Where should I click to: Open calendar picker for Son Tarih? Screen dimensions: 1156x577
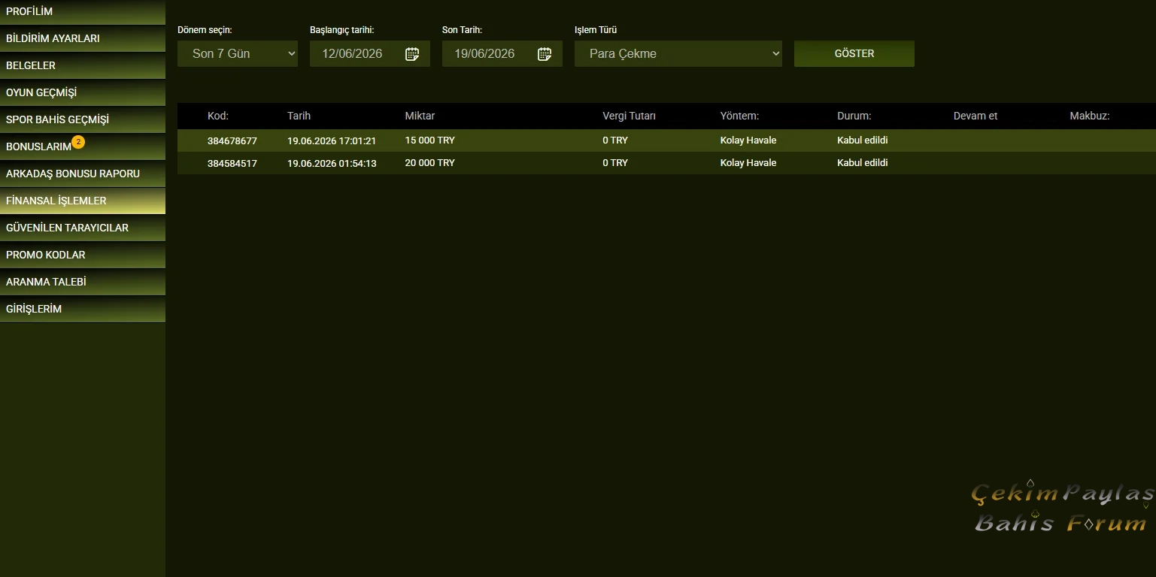click(545, 54)
